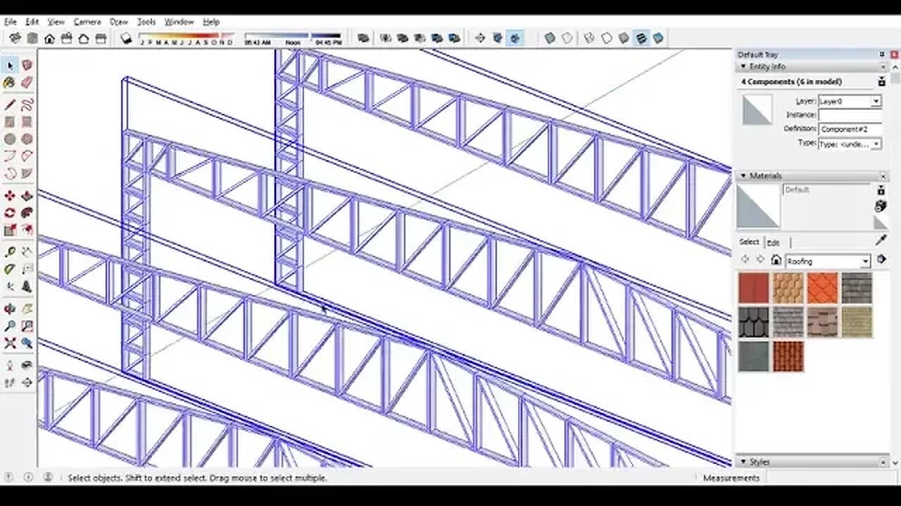Open the Edit menu
Image resolution: width=901 pixels, height=506 pixels.
pyautogui.click(x=32, y=22)
